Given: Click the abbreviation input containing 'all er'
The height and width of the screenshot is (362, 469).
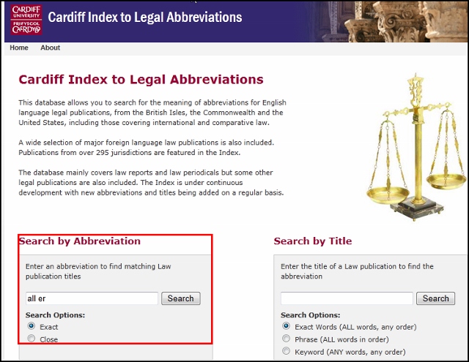Looking at the screenshot, I should [x=92, y=298].
